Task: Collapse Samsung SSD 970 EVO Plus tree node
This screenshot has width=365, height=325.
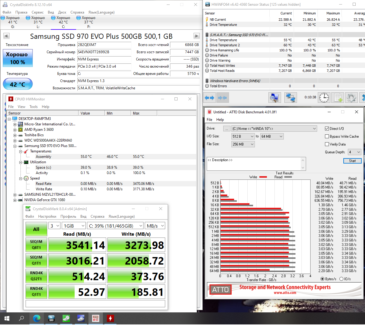Action: coord(15,146)
